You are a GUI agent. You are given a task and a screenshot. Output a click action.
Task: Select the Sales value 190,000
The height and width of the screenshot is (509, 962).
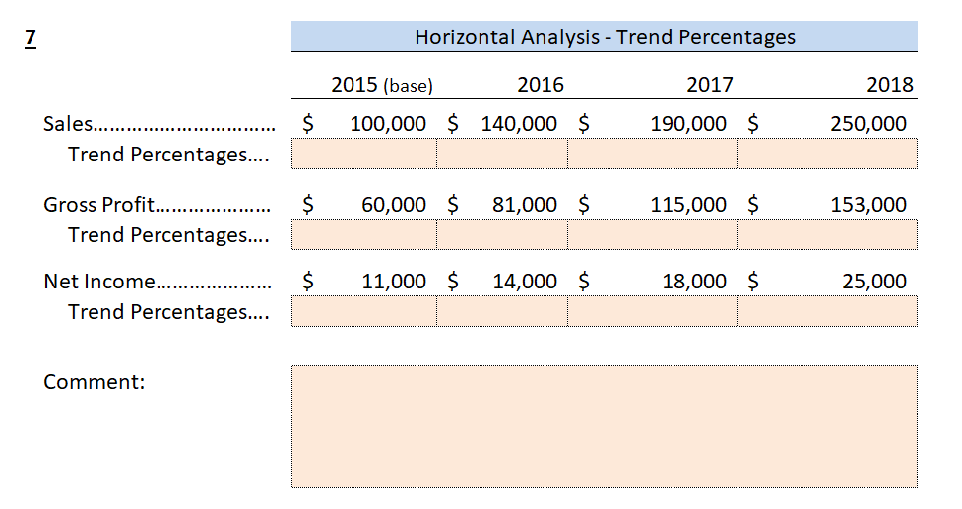coord(688,124)
